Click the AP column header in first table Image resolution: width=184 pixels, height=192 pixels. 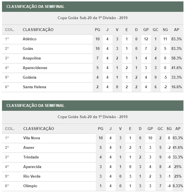(x=176, y=30)
